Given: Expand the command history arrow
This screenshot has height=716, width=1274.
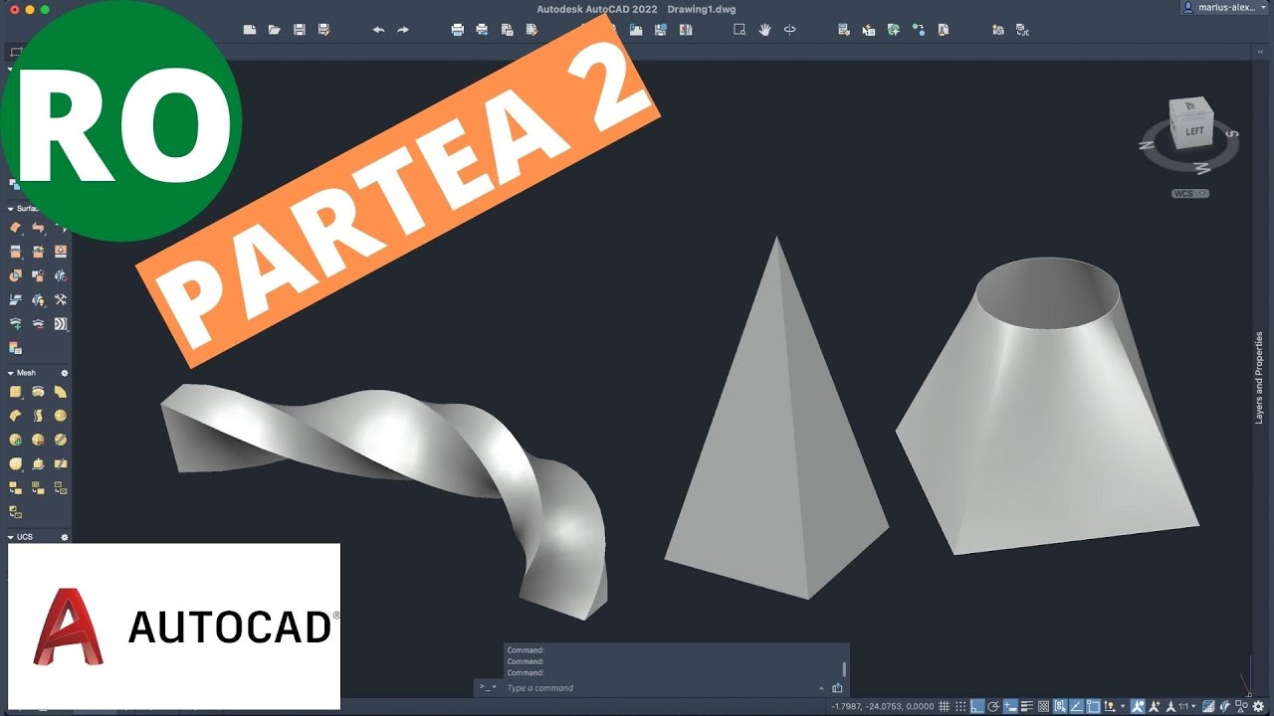Looking at the screenshot, I should pos(821,688).
